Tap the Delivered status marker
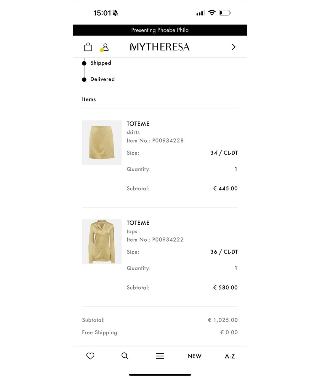The width and height of the screenshot is (320, 379). click(84, 79)
